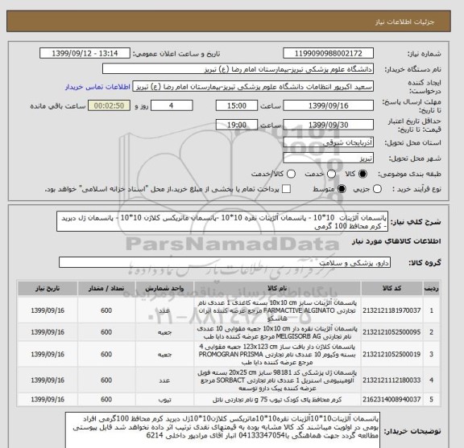The height and width of the screenshot is (448, 464).
Task: Click need date 1399/09/16 in row 3
Action: pos(48,355)
